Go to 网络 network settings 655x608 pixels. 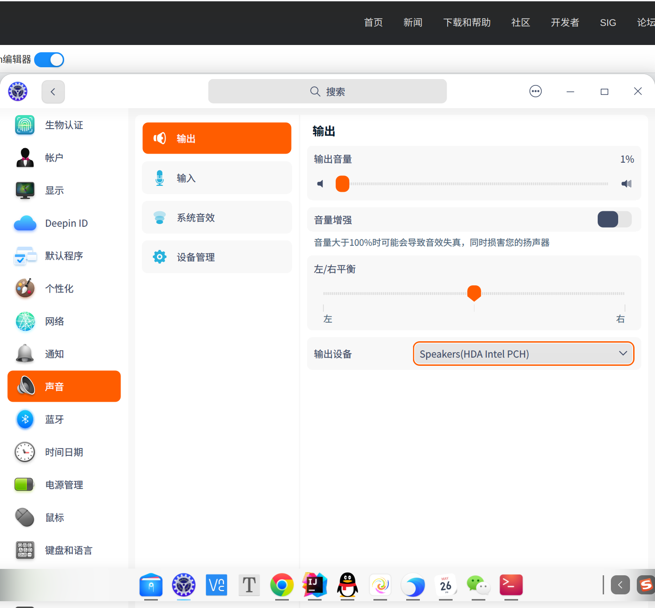64,321
